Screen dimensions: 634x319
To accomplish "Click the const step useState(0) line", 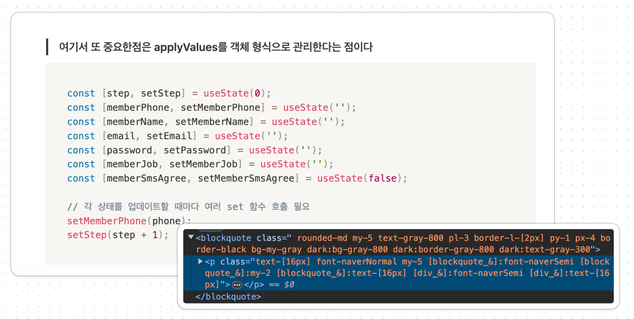I will pos(169,93).
